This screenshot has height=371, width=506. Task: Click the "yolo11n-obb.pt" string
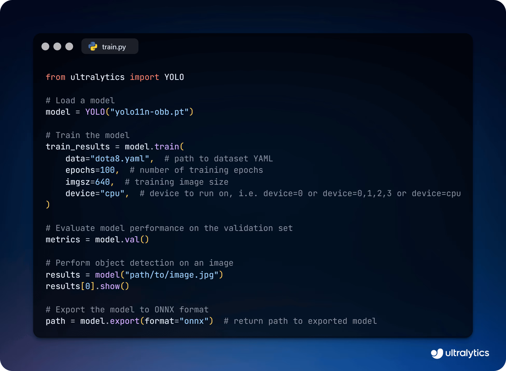coord(150,112)
